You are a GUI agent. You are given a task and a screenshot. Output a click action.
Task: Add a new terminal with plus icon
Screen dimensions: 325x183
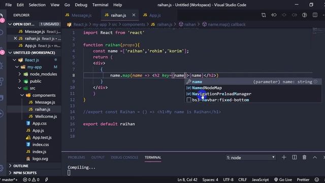[284, 158]
